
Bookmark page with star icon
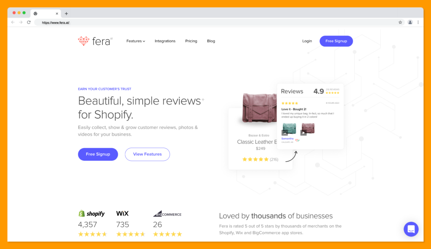(x=400, y=23)
